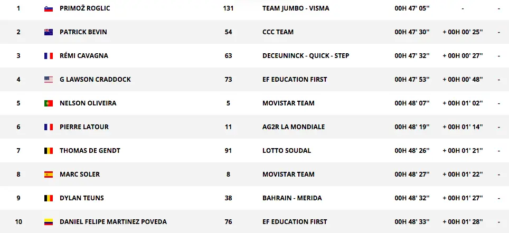The image size is (509, 233).
Task: Click the Belgian flag beside Dylan Teuns
Action: (x=49, y=198)
